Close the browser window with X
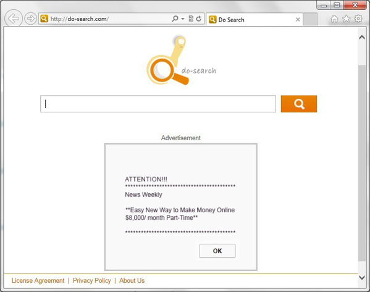This screenshot has width=370, height=292. [355, 5]
